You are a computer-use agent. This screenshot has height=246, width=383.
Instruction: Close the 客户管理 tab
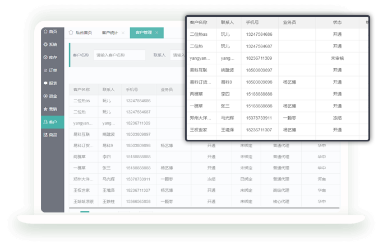157,33
